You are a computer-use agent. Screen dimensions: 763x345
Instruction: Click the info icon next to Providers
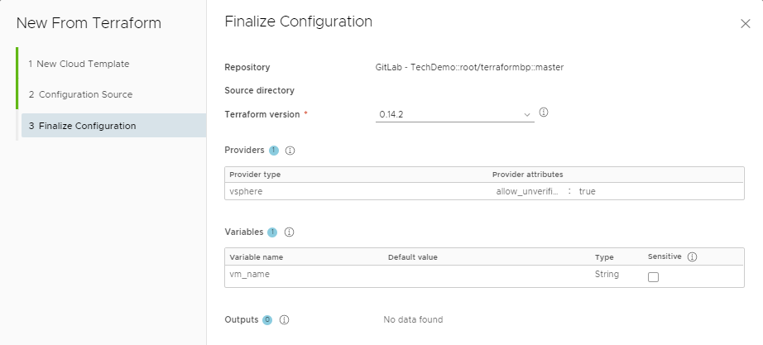click(x=290, y=151)
